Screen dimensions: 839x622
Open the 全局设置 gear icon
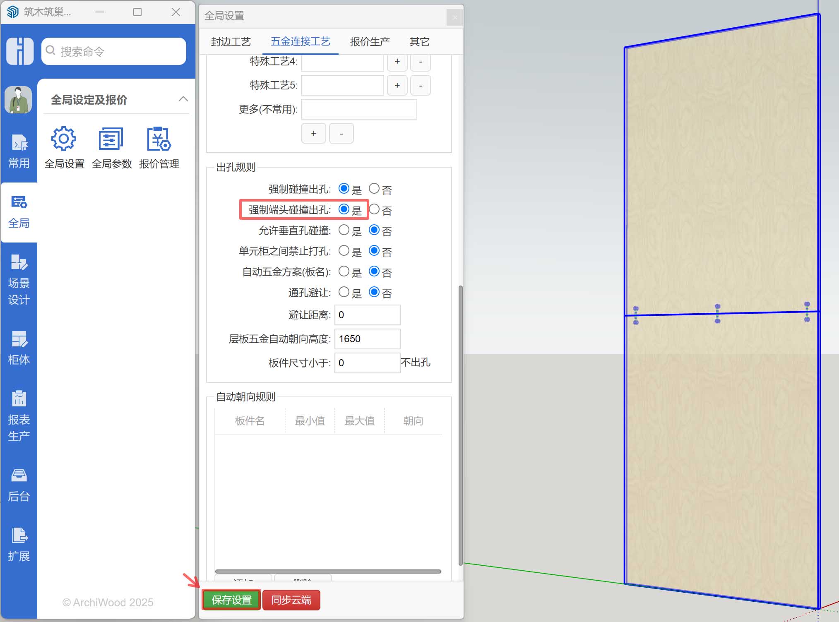pyautogui.click(x=64, y=139)
